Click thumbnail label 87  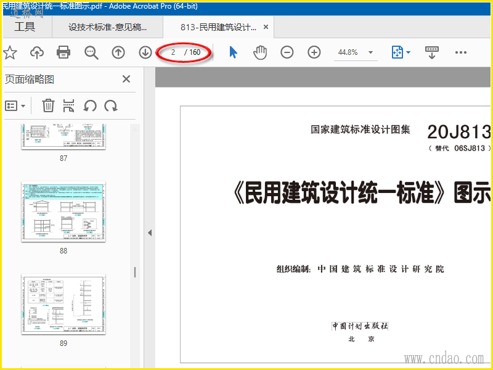click(63, 158)
